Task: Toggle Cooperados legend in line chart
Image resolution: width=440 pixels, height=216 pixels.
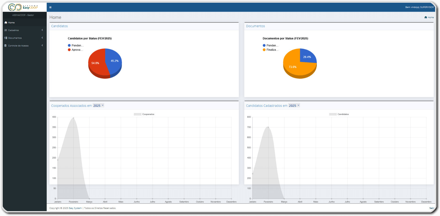Action: click(x=144, y=114)
